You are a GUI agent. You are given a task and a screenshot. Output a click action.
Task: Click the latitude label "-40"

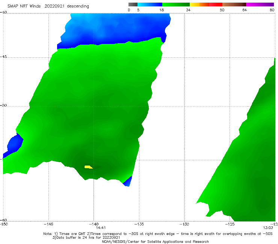point(3,12)
